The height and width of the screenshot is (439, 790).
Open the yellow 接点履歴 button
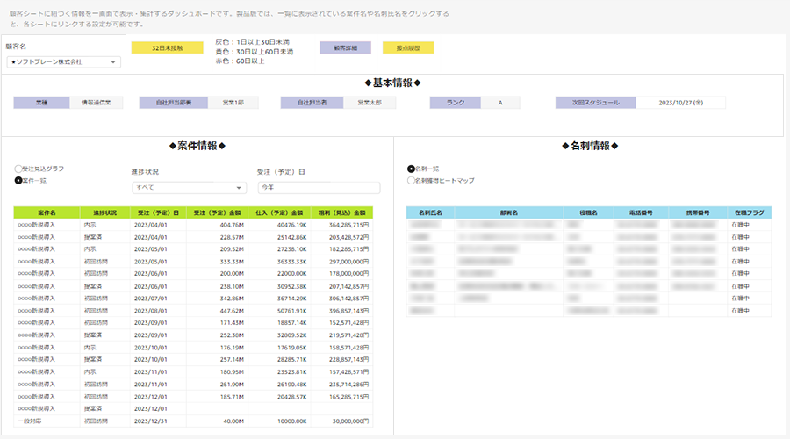[x=408, y=48]
